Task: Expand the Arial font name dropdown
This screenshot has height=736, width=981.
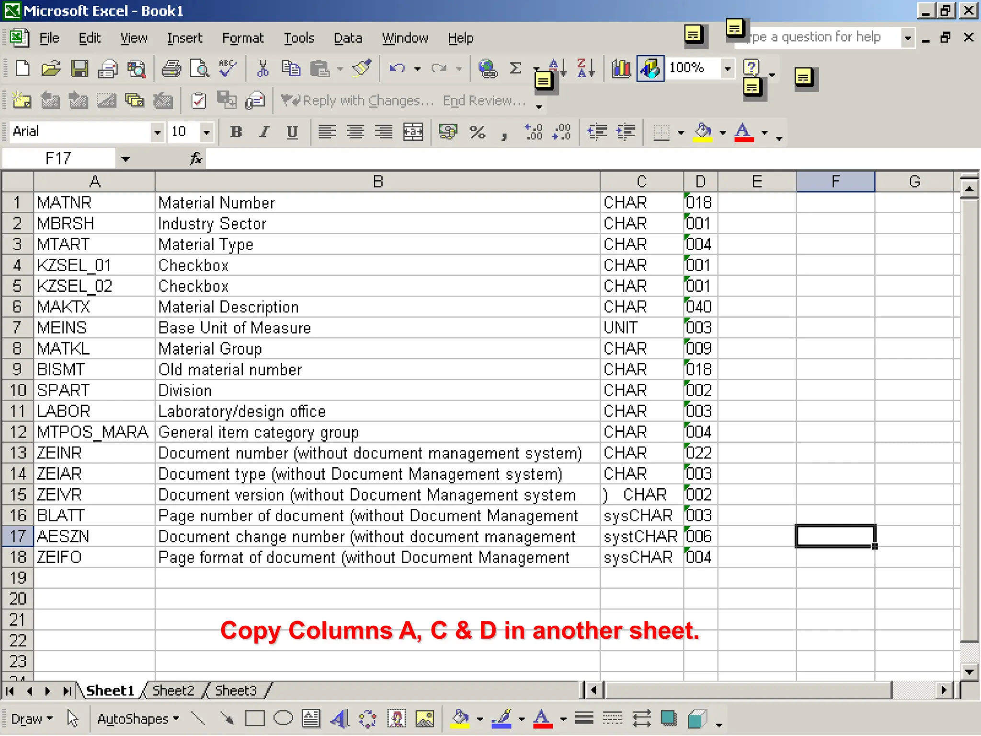Action: pyautogui.click(x=157, y=132)
